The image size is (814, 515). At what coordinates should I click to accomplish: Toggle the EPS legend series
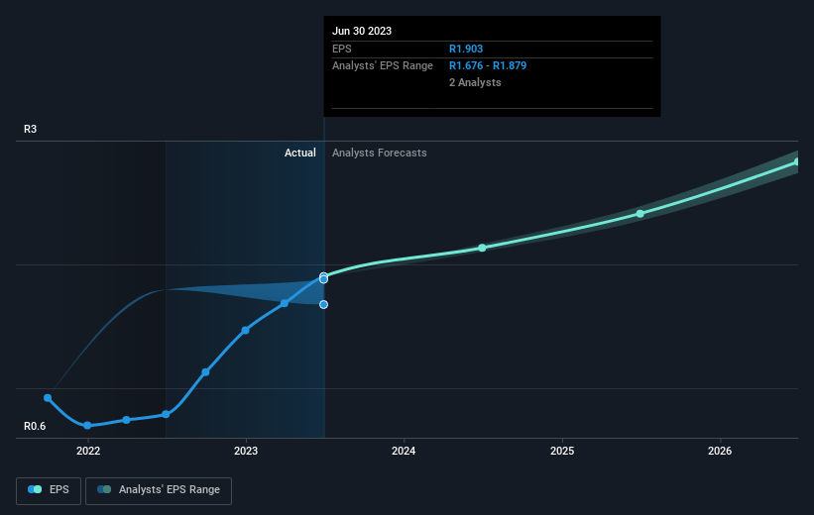click(x=49, y=490)
